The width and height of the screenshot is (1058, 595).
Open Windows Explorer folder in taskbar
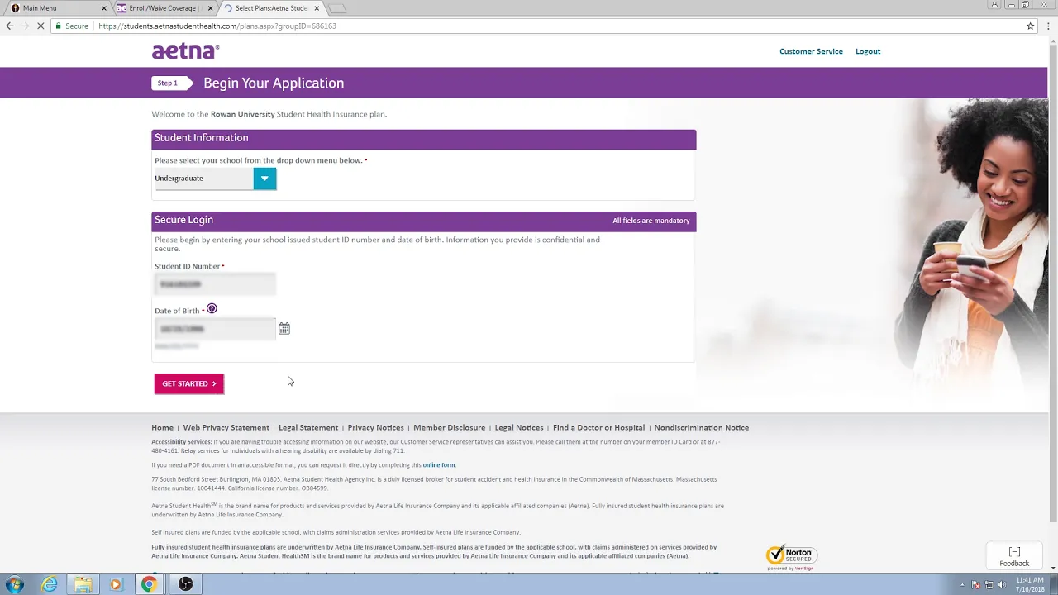[83, 584]
